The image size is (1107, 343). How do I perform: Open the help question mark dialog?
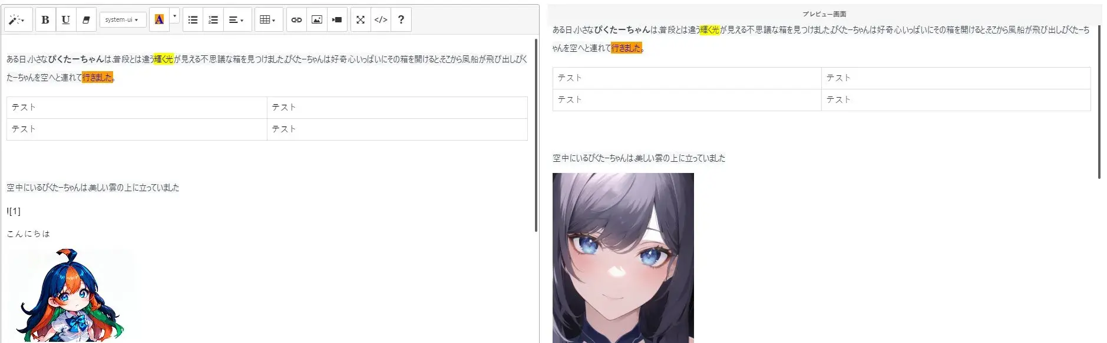(401, 19)
